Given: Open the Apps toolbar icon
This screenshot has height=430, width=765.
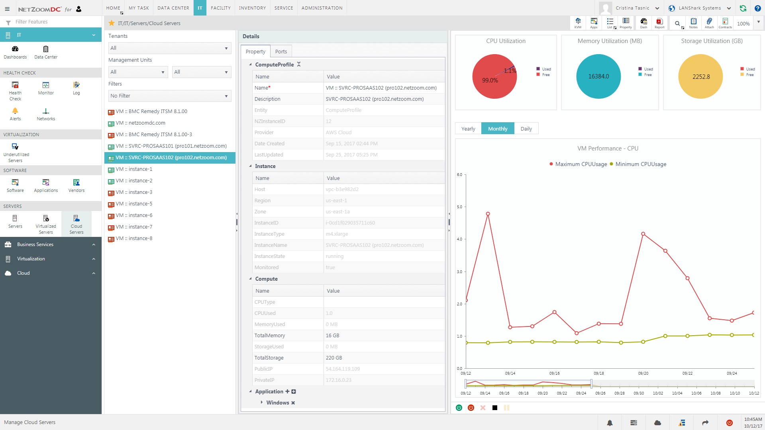Looking at the screenshot, I should point(594,23).
